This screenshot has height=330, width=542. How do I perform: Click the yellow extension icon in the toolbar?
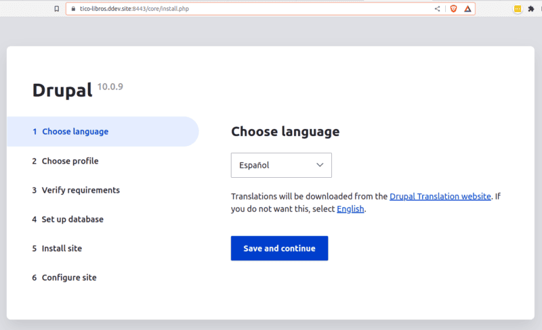tap(518, 9)
